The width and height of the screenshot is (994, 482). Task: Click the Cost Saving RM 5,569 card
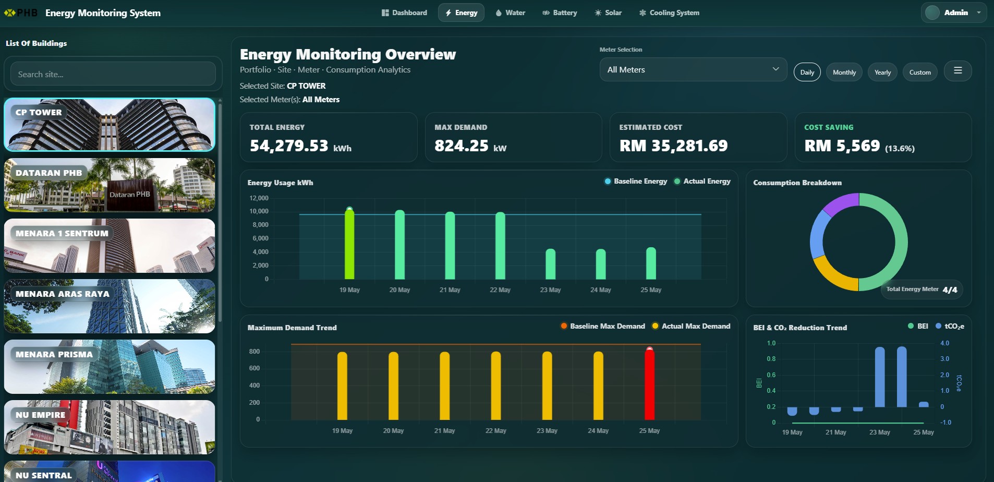[883, 137]
